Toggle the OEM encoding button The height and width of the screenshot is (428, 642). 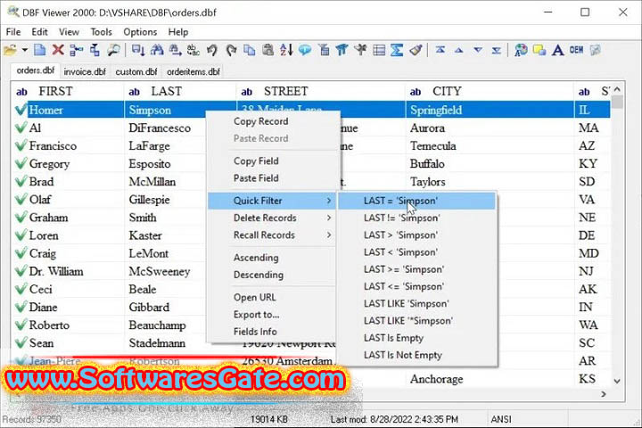point(576,50)
